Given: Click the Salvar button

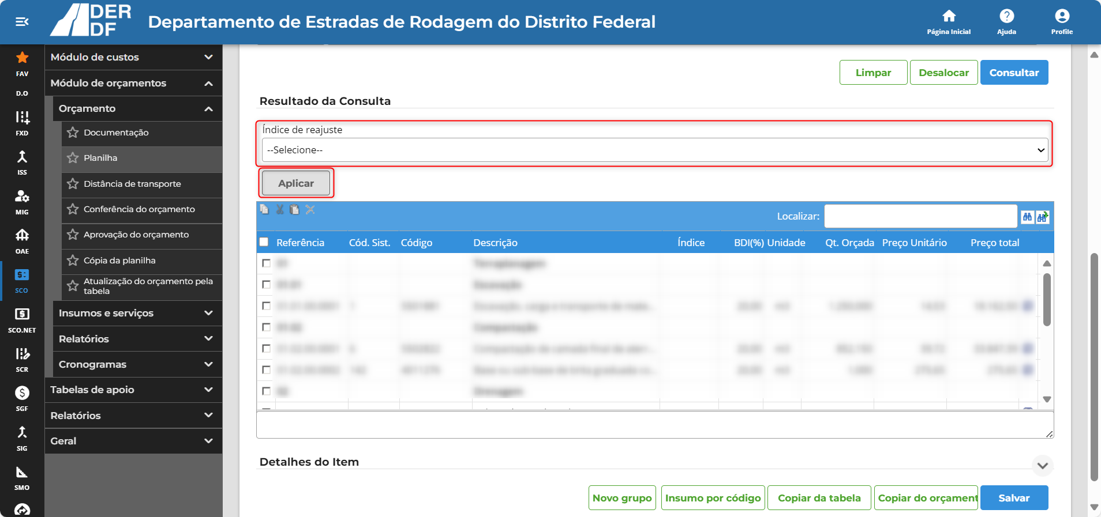Looking at the screenshot, I should point(1014,498).
